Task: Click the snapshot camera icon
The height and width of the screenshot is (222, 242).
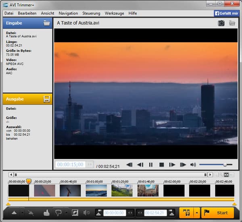Action: (221, 23)
